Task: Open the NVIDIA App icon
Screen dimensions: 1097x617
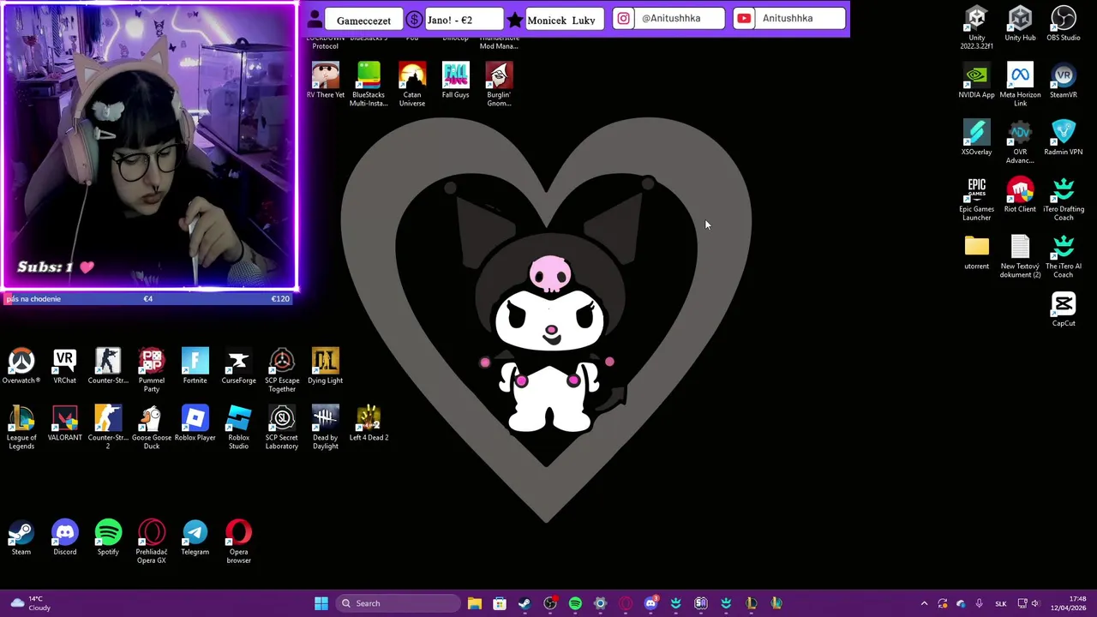Action: click(976, 81)
